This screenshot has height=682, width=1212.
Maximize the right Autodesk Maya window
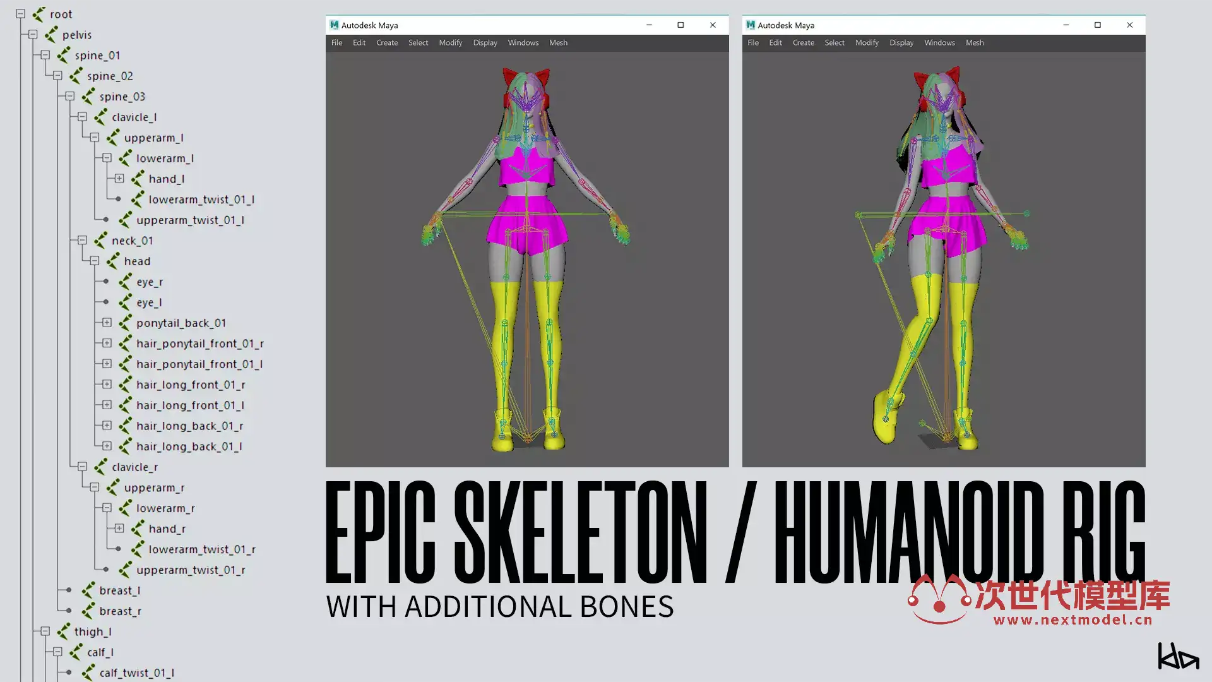pyautogui.click(x=1098, y=25)
